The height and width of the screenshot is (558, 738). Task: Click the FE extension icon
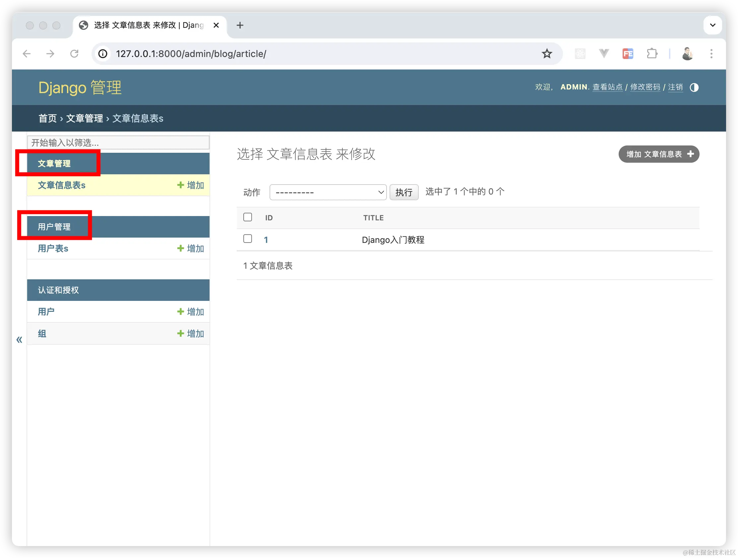tap(628, 54)
